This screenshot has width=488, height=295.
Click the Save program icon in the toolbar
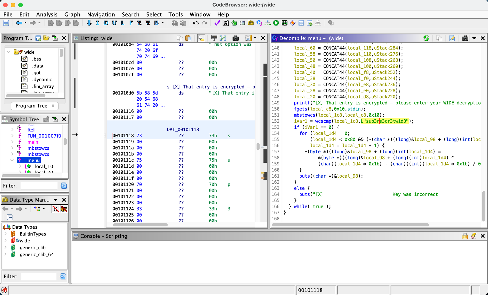coord(6,23)
